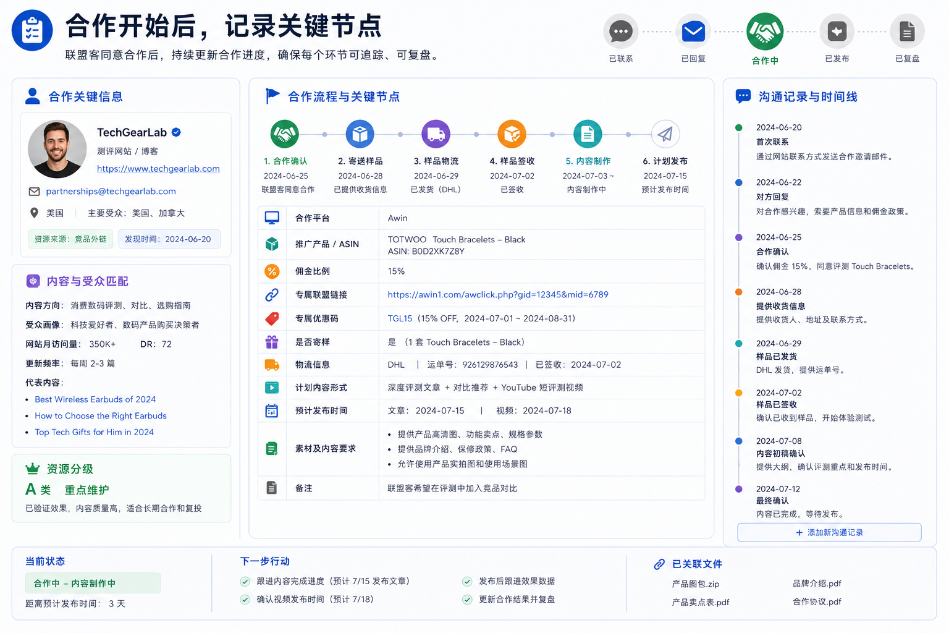Viewport: 949px width, 633px height.
Task: Click the chain link icon beside 专属联盟链接
Action: coord(272,295)
